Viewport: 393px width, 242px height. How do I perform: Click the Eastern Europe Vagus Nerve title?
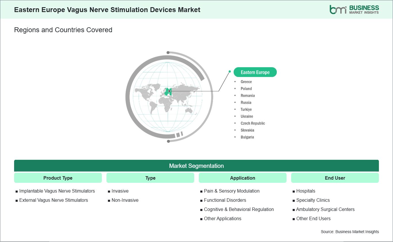[x=107, y=9]
